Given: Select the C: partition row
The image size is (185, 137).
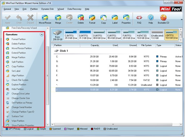Looking at the screenshot, I should pos(118,57).
